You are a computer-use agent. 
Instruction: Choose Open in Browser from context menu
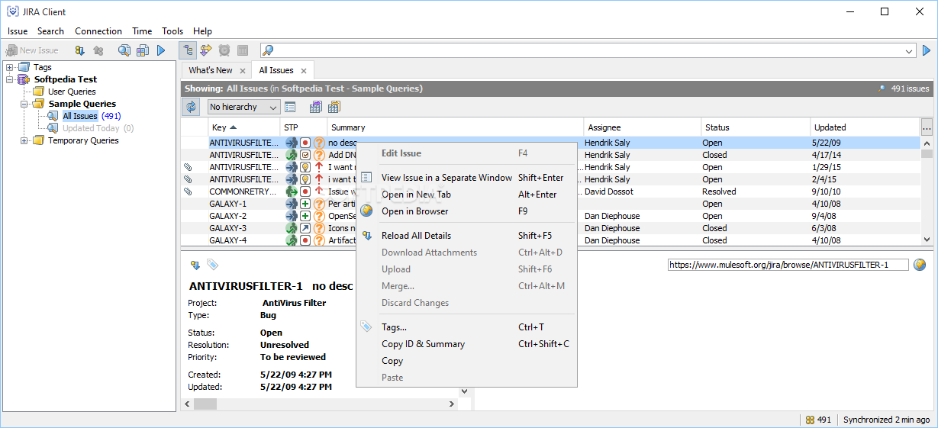point(466,211)
